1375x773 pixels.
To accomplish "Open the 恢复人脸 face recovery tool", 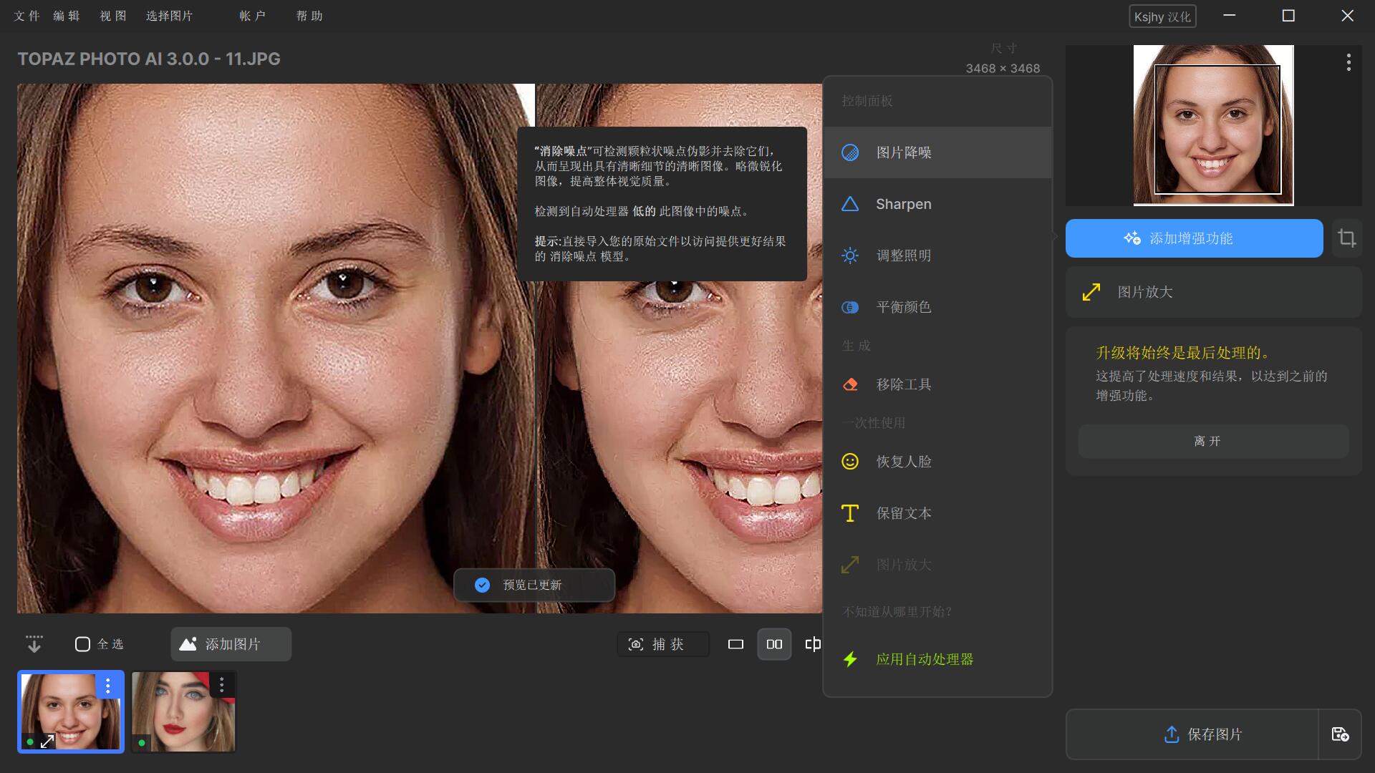I will pos(903,462).
